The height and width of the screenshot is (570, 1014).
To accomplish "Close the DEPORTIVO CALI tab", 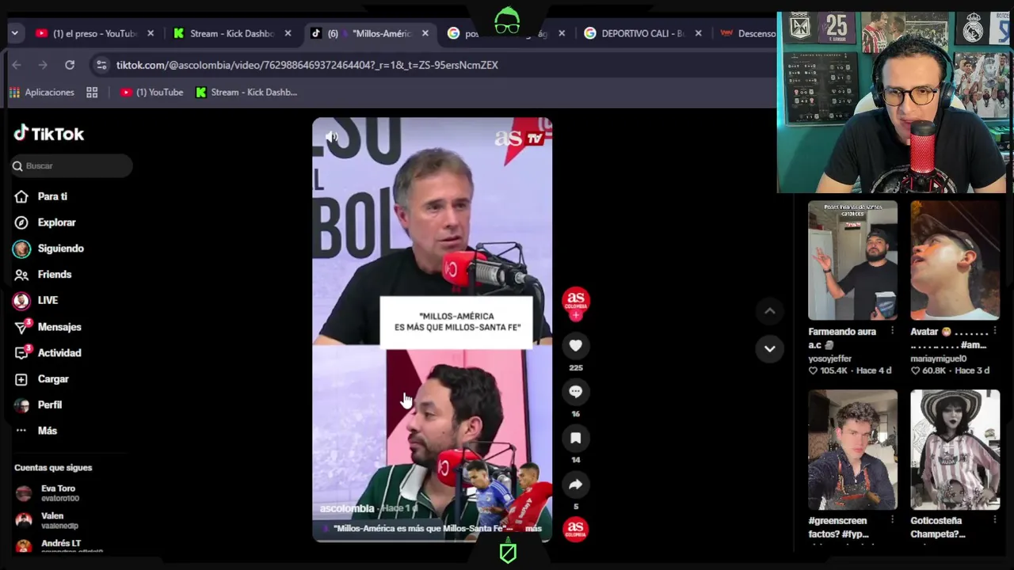I will [698, 33].
